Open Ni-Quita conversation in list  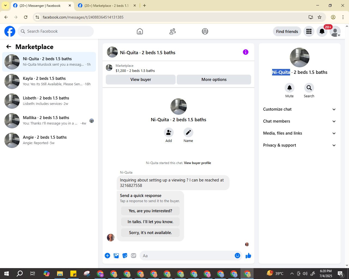49,62
